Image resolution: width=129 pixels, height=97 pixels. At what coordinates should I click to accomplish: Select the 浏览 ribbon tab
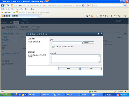tap(16, 23)
